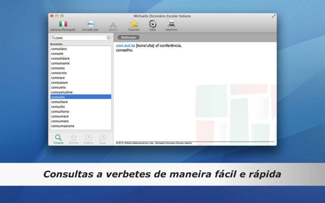Toggle full screen with the corner arrows icon

coord(274,16)
